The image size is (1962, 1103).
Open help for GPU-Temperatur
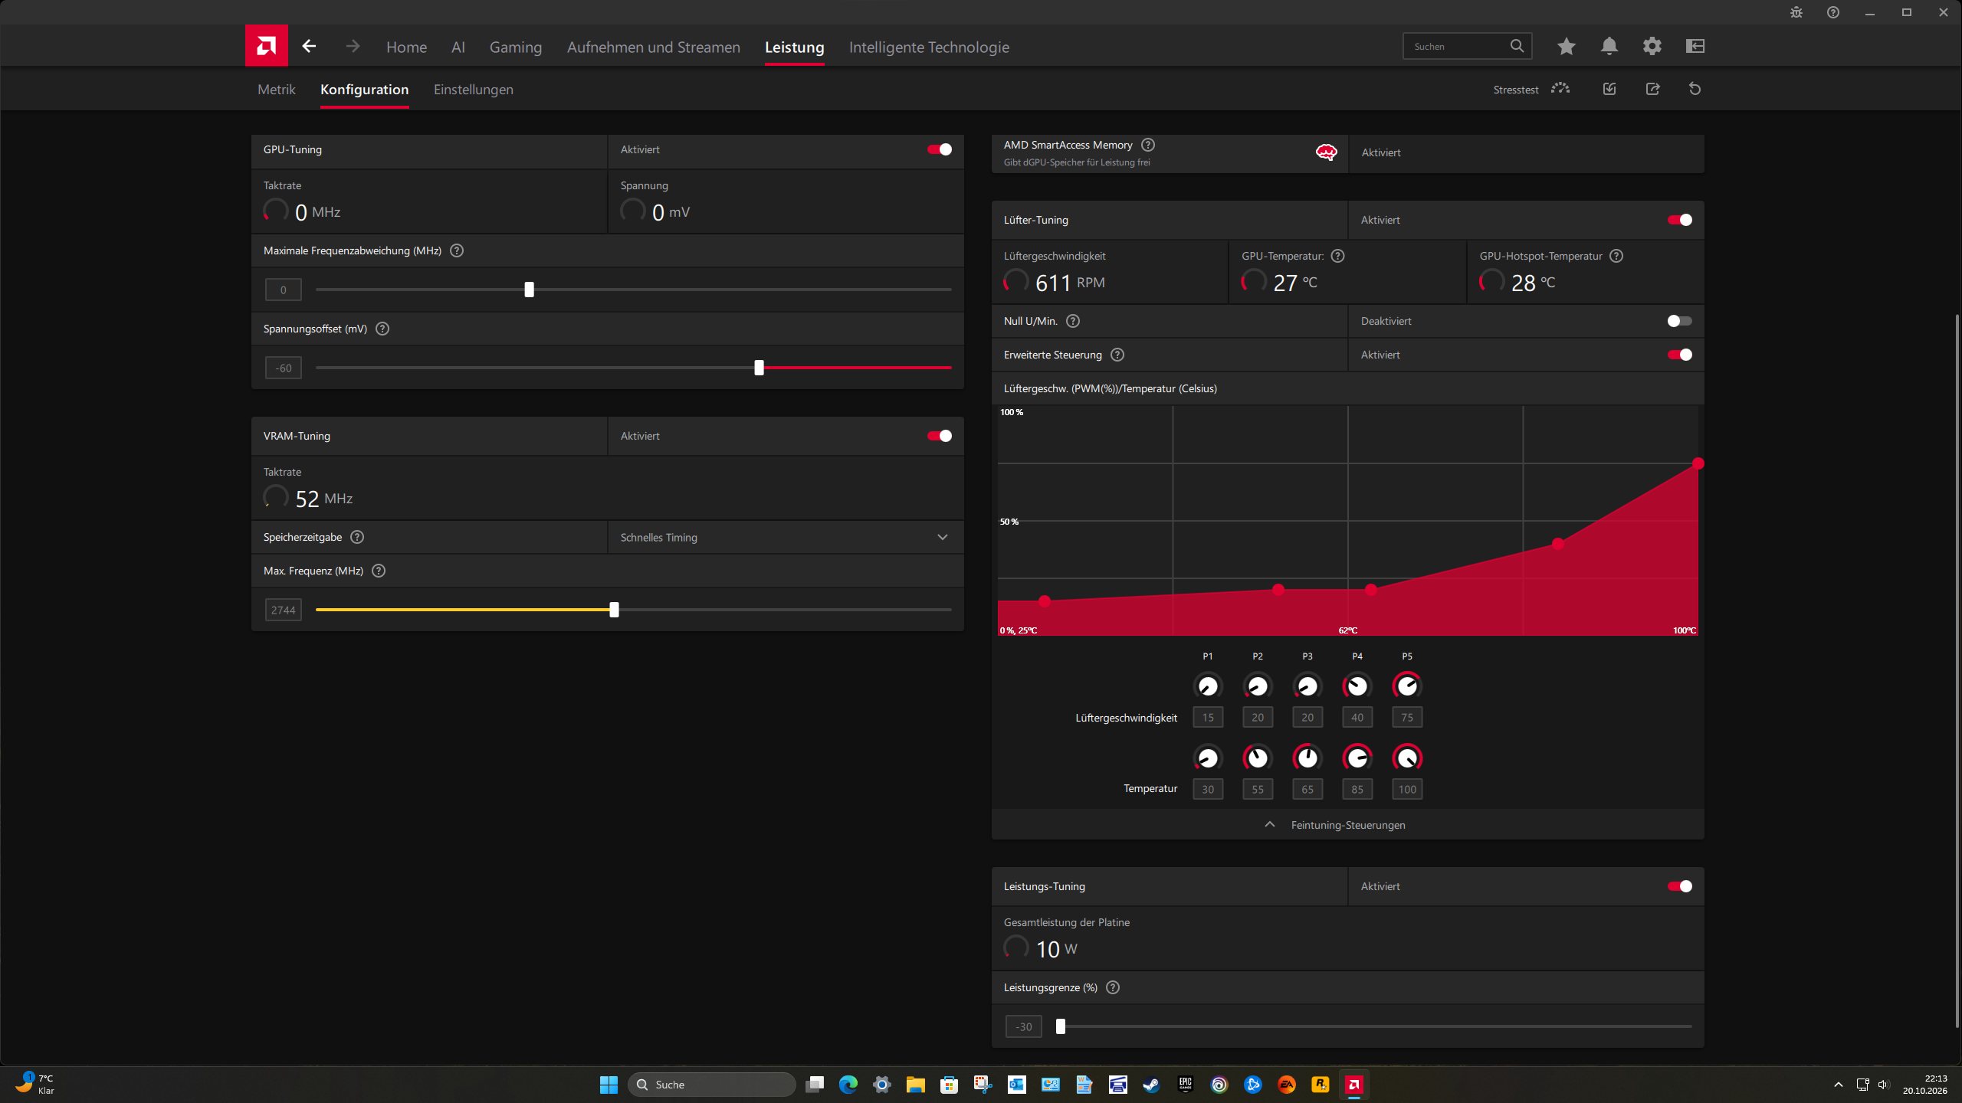(x=1337, y=256)
